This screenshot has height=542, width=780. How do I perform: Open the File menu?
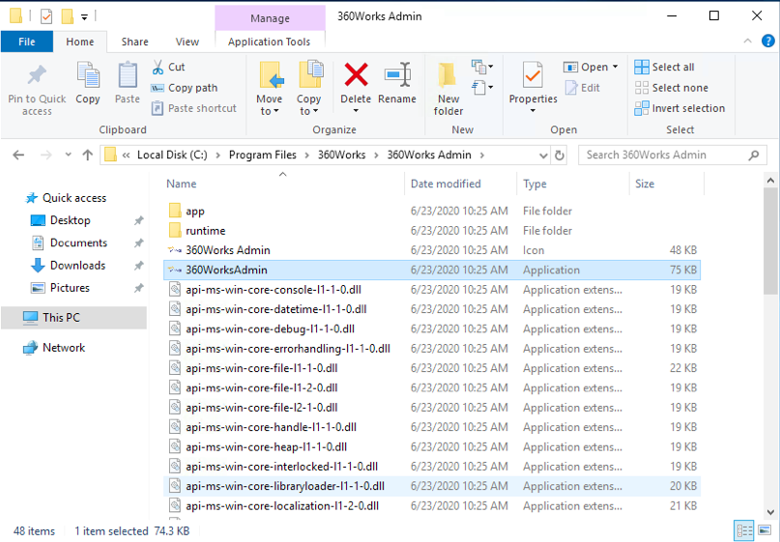27,42
